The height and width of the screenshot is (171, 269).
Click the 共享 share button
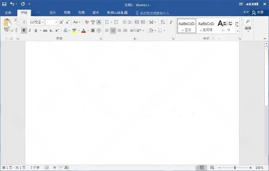pyautogui.click(x=258, y=12)
